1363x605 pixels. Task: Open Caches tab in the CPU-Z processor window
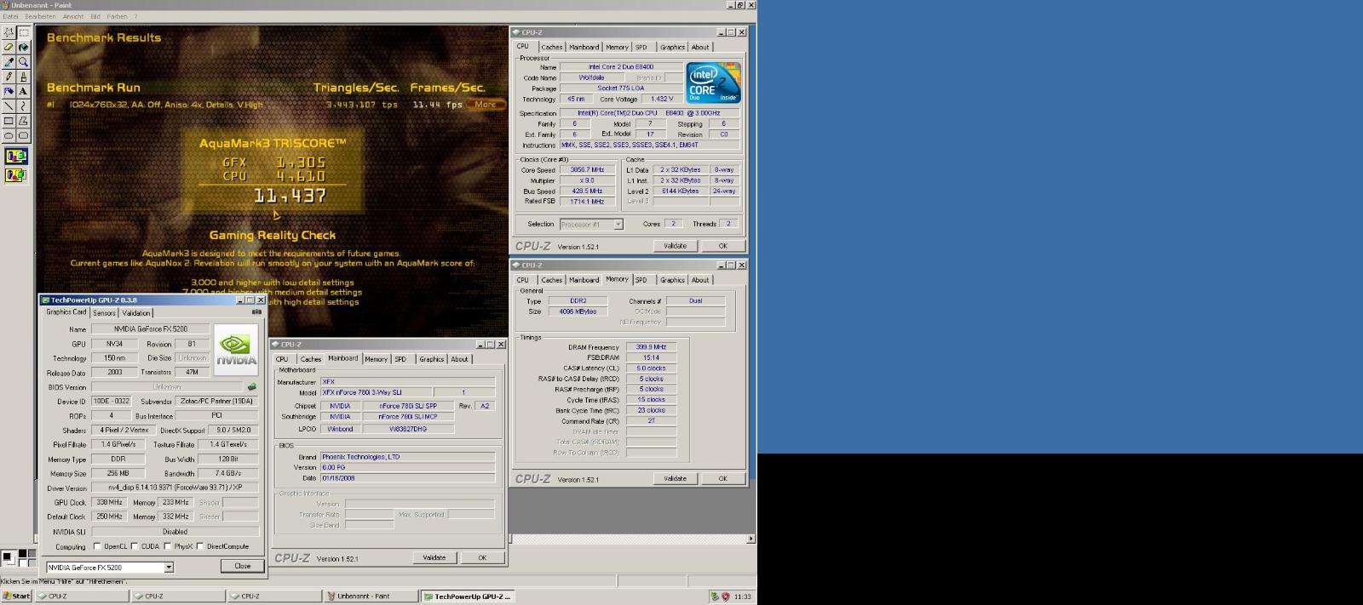point(551,48)
